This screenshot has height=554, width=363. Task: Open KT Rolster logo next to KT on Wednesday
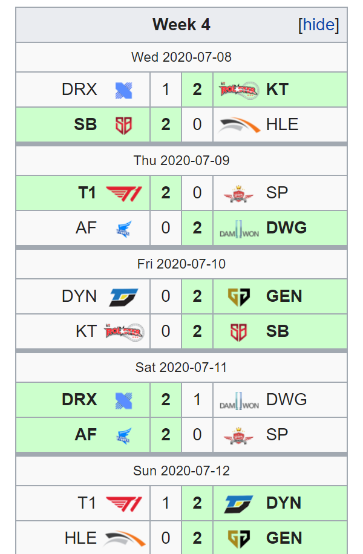tap(239, 90)
